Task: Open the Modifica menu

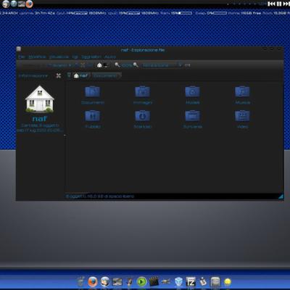Action: pyautogui.click(x=37, y=57)
